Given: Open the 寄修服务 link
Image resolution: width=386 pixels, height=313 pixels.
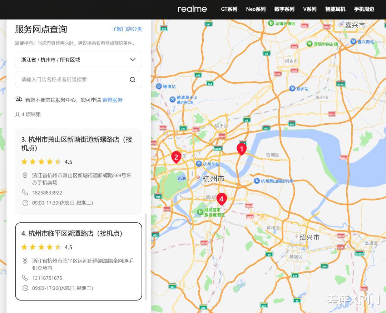Looking at the screenshot, I should 112,100.
